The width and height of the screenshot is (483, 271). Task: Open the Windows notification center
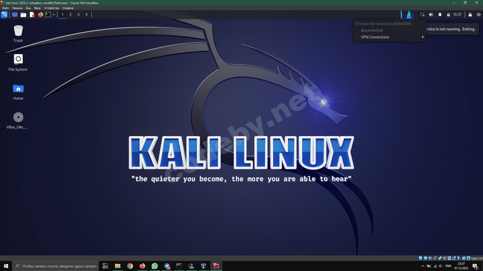(x=475, y=266)
